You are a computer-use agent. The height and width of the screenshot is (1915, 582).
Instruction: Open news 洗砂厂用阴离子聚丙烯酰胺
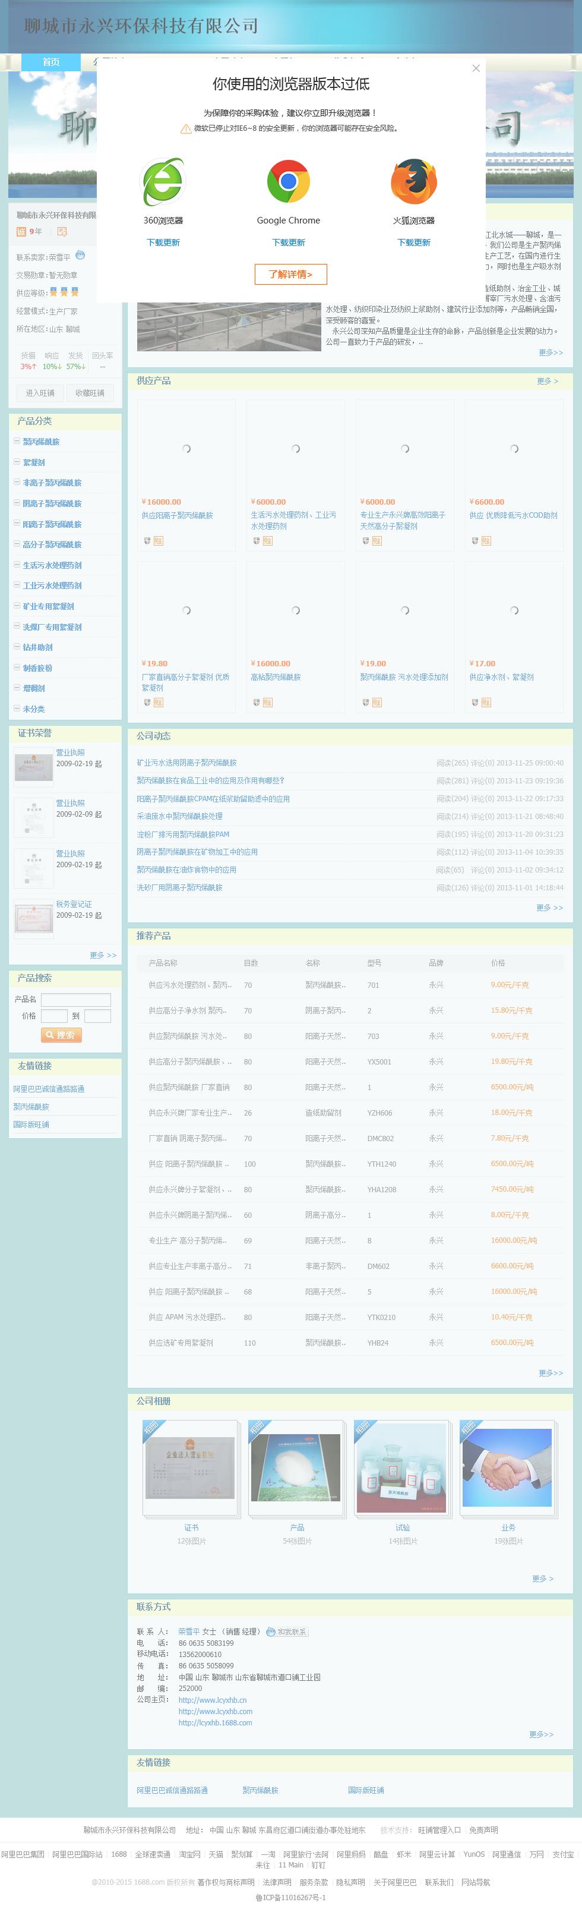click(x=179, y=887)
